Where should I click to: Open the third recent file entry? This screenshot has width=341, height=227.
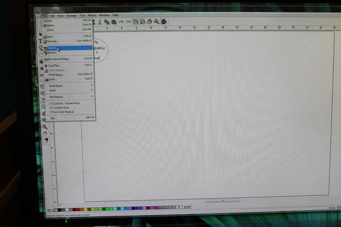click(70, 112)
